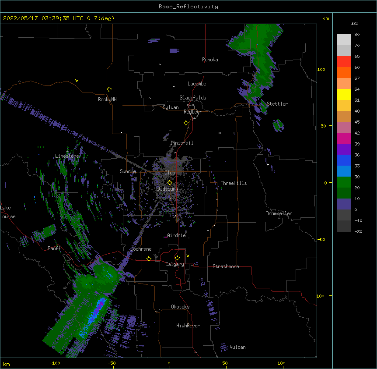Click the timestamp 2022/05/17 03:39:35 UTC
Viewport: 377px width, 369px height.
point(43,18)
